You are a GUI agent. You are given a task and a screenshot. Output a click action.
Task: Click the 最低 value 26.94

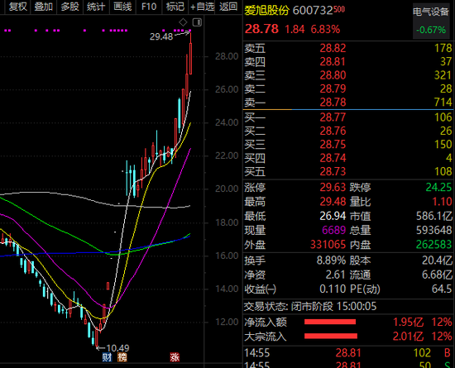click(333, 216)
